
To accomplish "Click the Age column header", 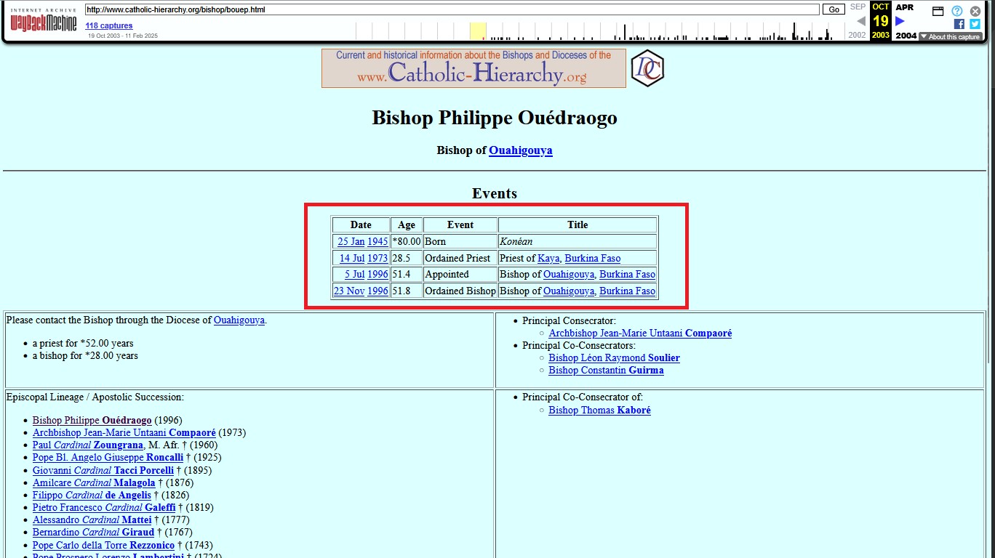I will pyautogui.click(x=407, y=225).
